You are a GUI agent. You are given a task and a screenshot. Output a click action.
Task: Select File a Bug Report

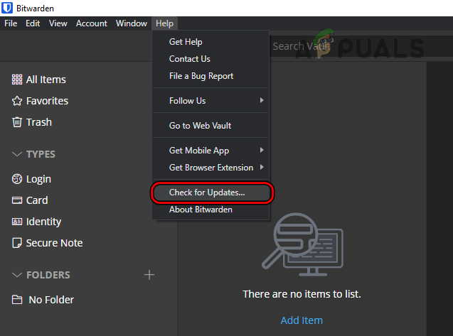point(210,76)
